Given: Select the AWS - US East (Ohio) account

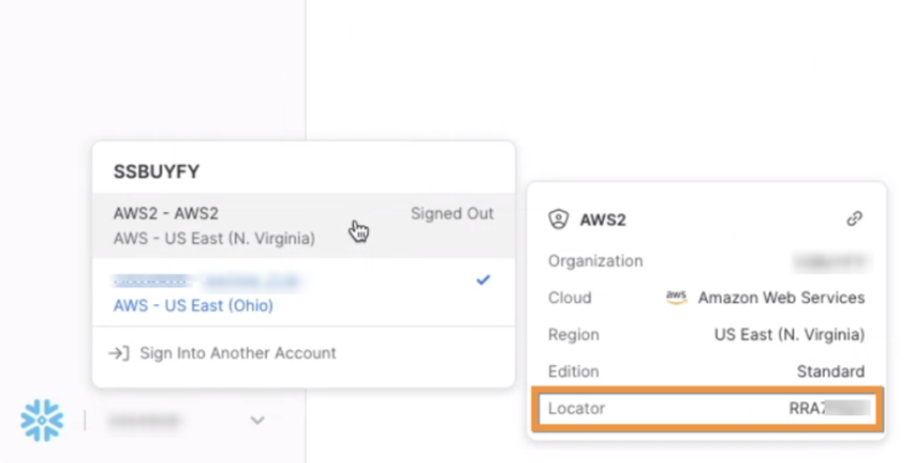Looking at the screenshot, I should tap(304, 292).
